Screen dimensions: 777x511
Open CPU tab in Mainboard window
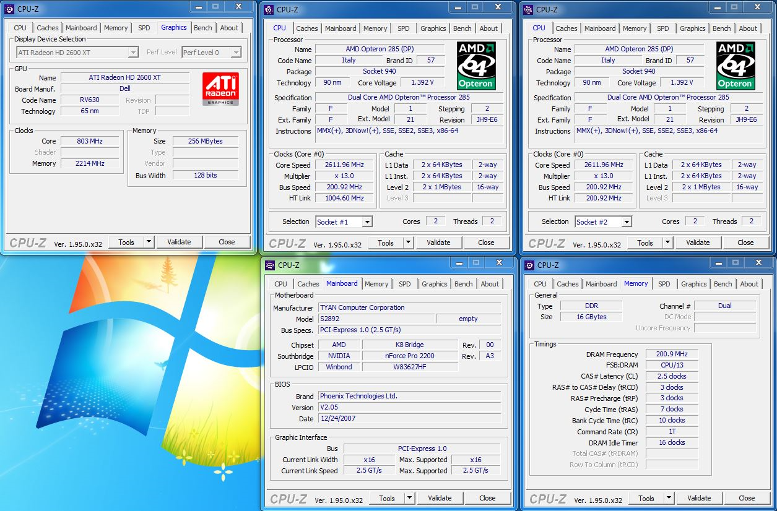point(280,284)
